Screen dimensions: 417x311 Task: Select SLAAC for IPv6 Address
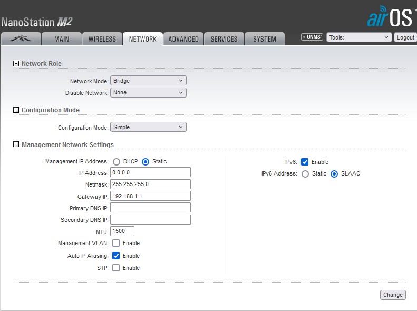click(x=334, y=174)
